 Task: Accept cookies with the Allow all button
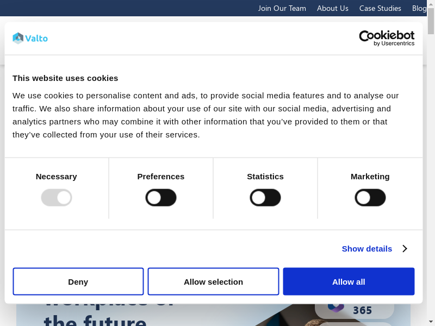[349, 281]
